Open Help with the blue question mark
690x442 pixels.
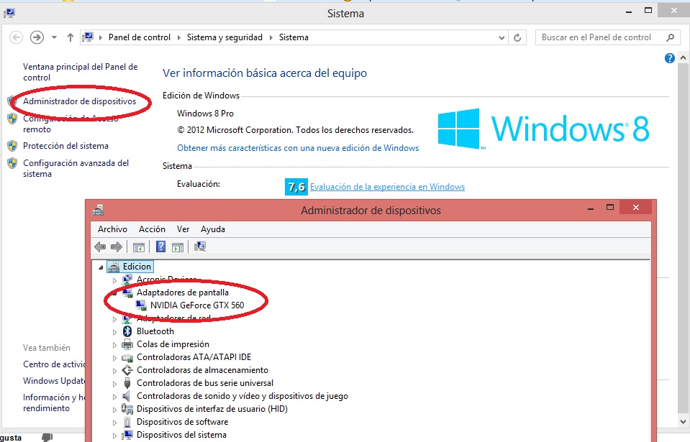(x=670, y=58)
